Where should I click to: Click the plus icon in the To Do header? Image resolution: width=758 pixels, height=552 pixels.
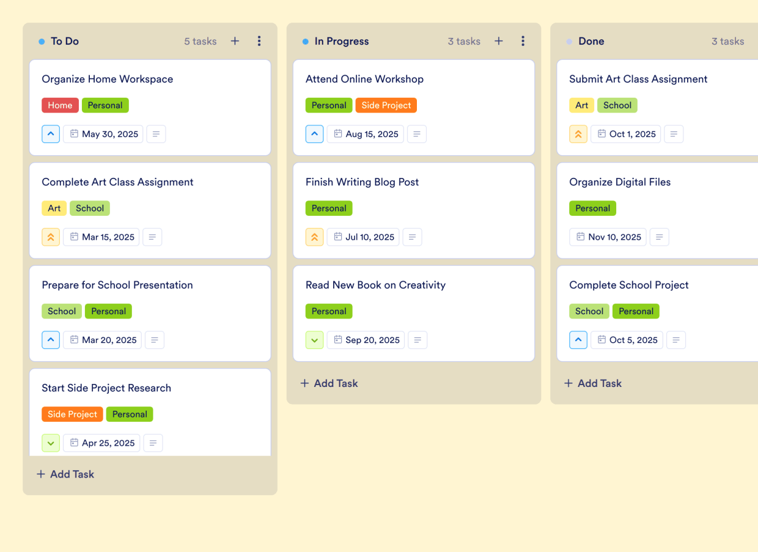pos(235,41)
